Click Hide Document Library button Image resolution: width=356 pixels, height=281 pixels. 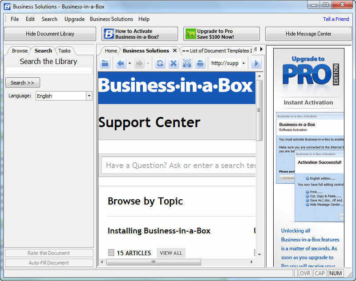point(50,34)
